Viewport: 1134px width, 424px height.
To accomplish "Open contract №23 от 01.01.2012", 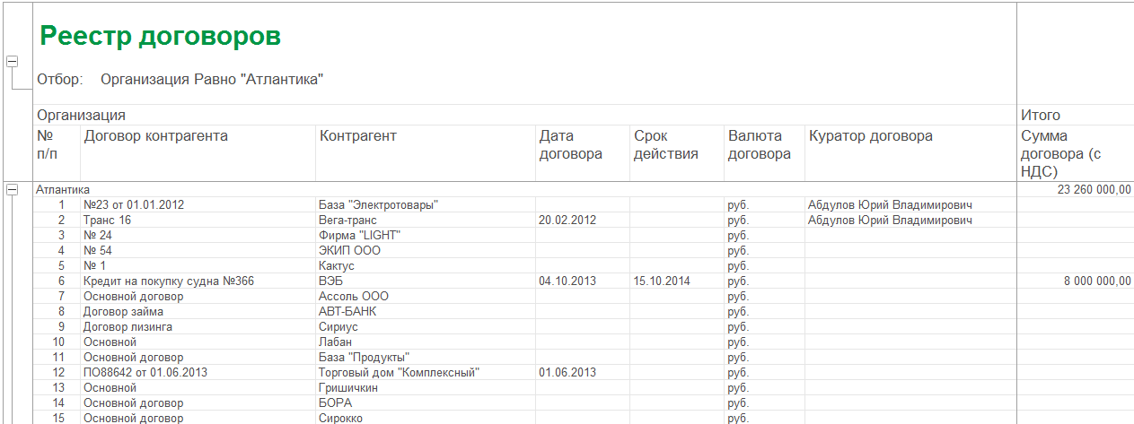I will pyautogui.click(x=134, y=204).
